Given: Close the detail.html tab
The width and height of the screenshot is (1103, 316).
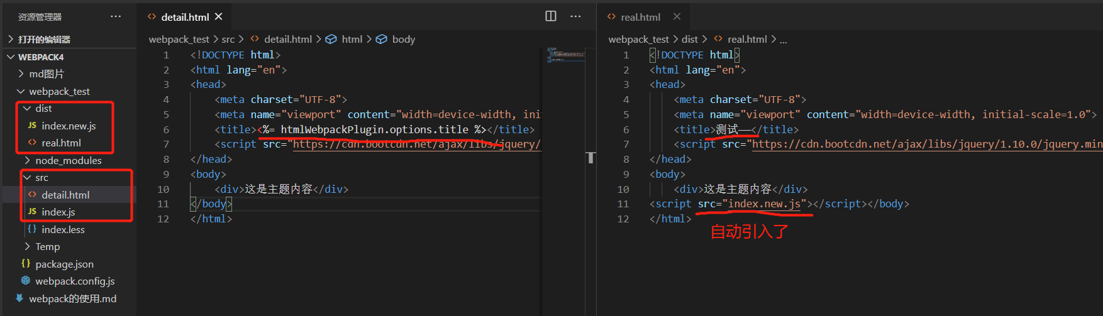Looking at the screenshot, I should click(x=218, y=16).
